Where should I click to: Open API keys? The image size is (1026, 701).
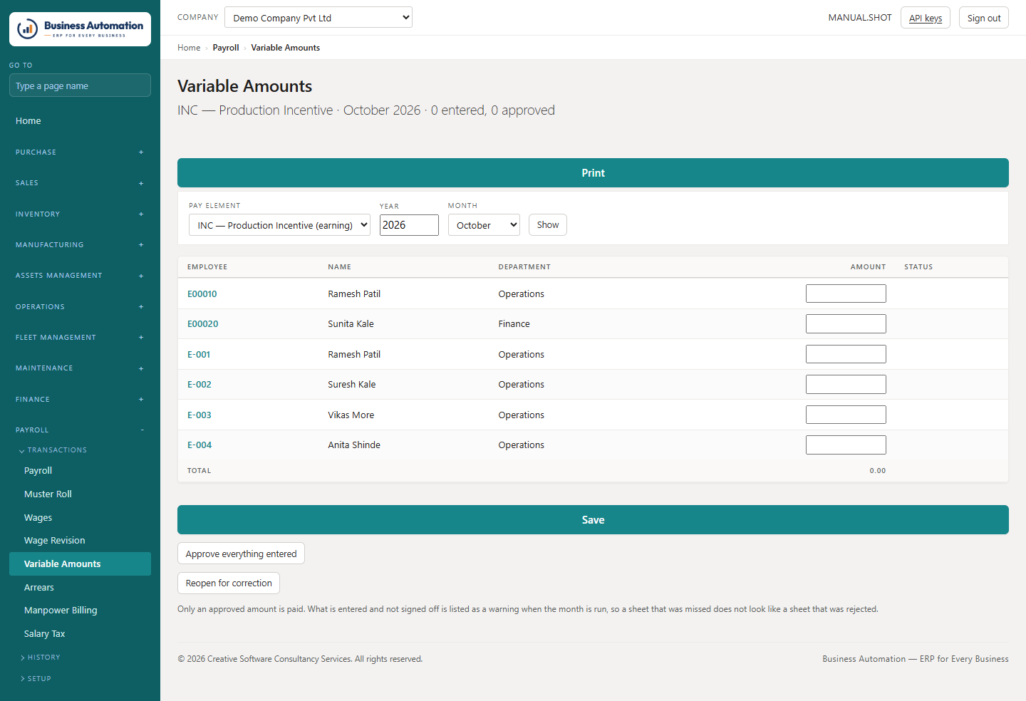coord(926,18)
